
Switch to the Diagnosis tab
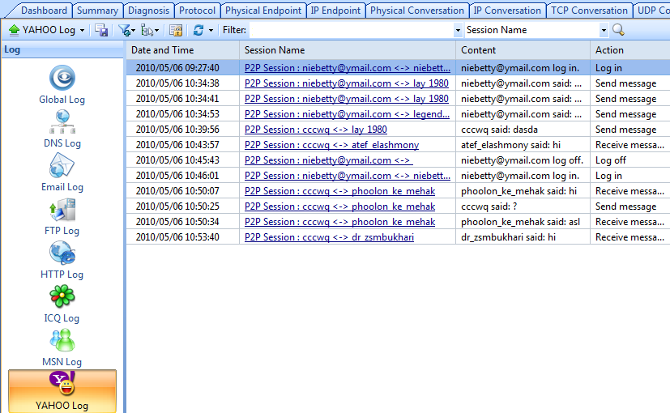[149, 11]
